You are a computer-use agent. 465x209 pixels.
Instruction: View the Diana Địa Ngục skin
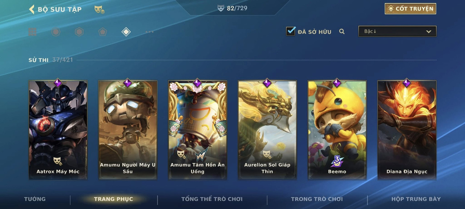407,130
